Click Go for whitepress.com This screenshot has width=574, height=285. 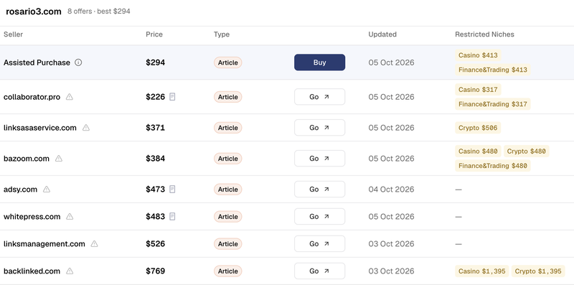pyautogui.click(x=319, y=217)
